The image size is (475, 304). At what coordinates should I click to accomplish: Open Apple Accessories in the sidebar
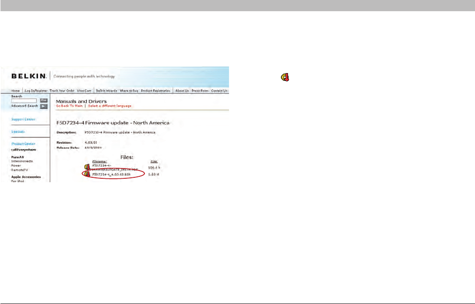26,177
